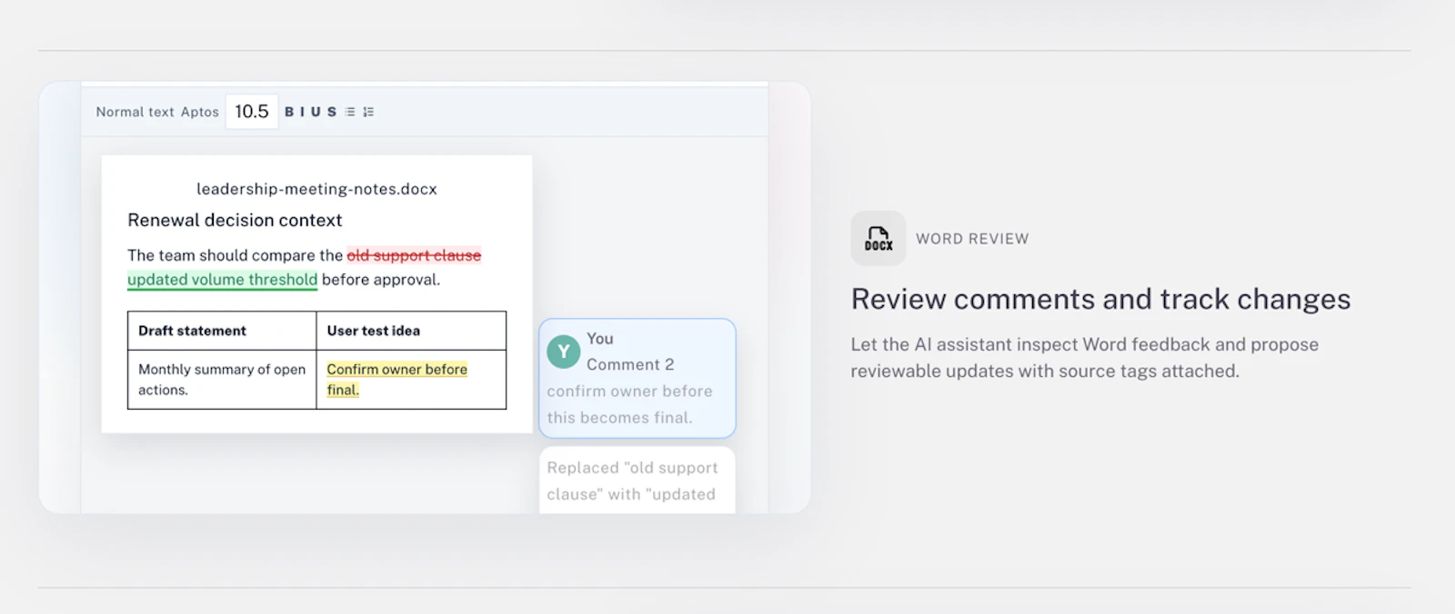Viewport: 1455px width, 614px height.
Task: Insert a bulleted list
Action: click(x=350, y=112)
